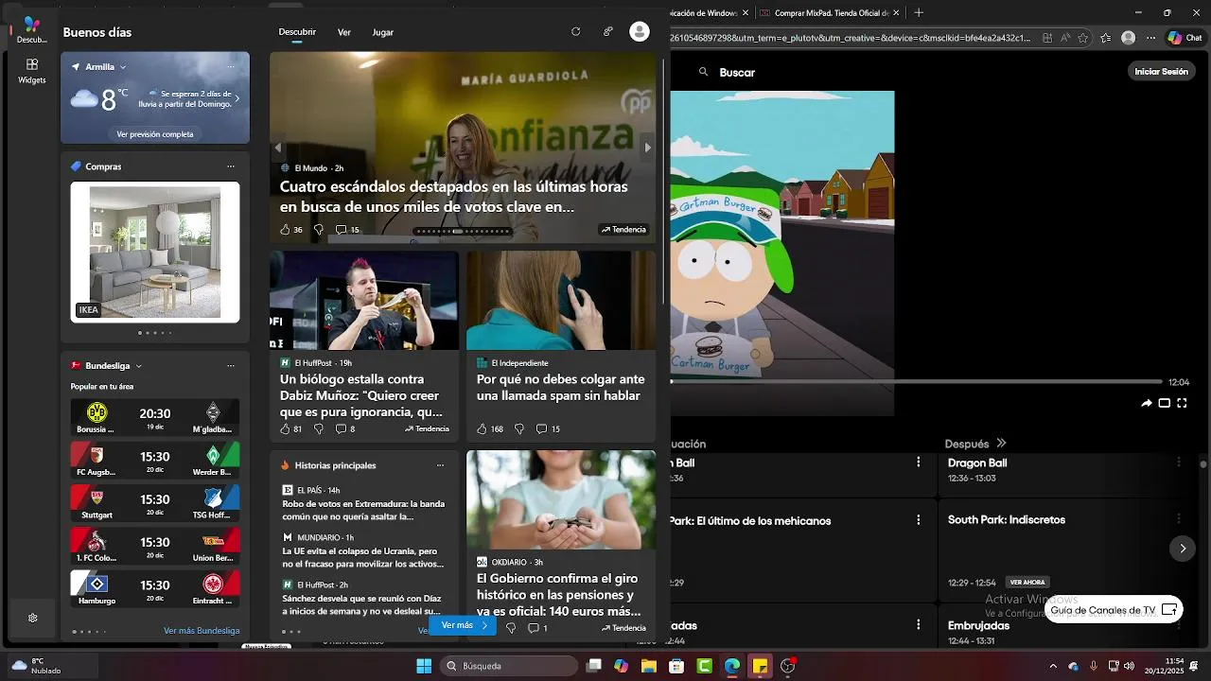
Task: Refresh the widgets feed
Action: [x=575, y=31]
